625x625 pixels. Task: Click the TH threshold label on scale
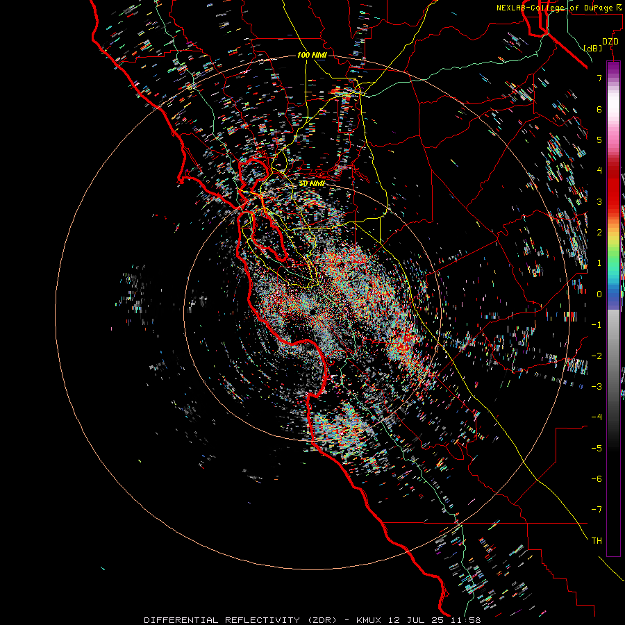(x=597, y=541)
